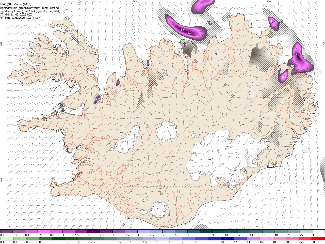Select the 'Vindur (10m)' title text
The height and width of the screenshot is (244, 325).
pos(22,4)
